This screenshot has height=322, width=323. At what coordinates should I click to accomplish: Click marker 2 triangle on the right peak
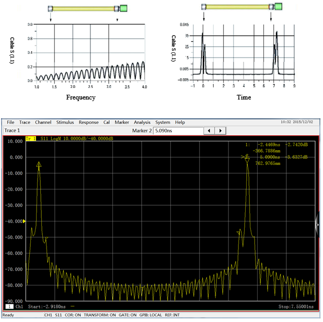pos(247,160)
